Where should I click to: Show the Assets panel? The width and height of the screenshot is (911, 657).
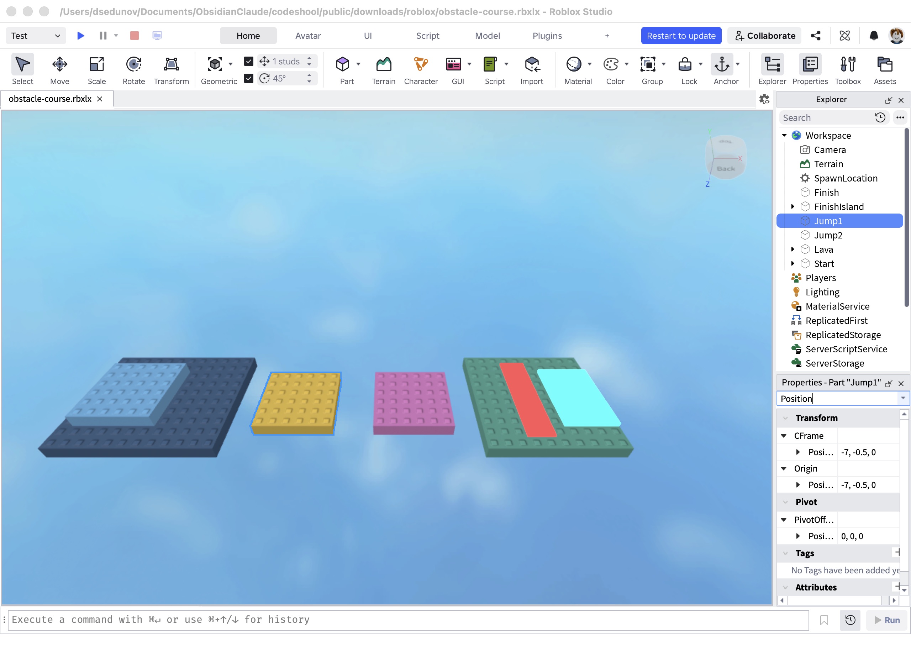pyautogui.click(x=885, y=69)
